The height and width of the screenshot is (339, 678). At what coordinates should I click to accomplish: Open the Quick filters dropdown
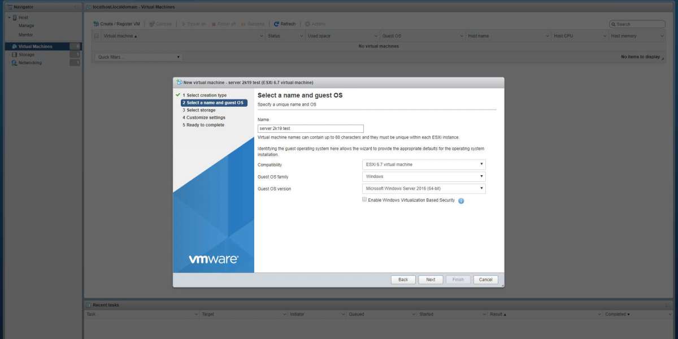138,57
